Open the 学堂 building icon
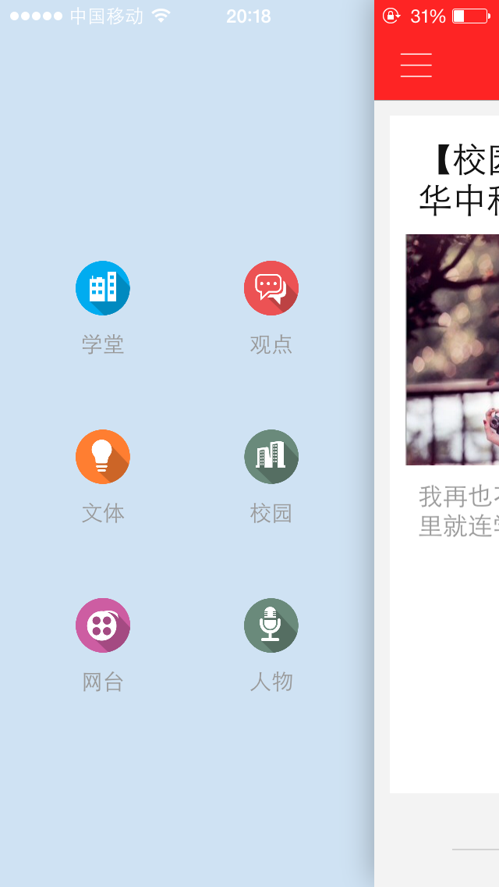 103,288
